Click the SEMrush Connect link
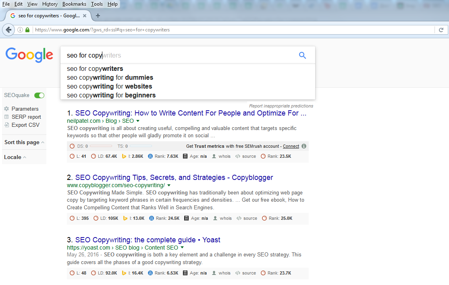This screenshot has width=449, height=285. tap(291, 146)
